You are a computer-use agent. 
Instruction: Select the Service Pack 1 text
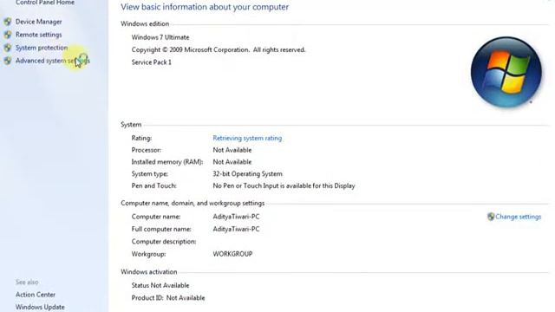152,62
